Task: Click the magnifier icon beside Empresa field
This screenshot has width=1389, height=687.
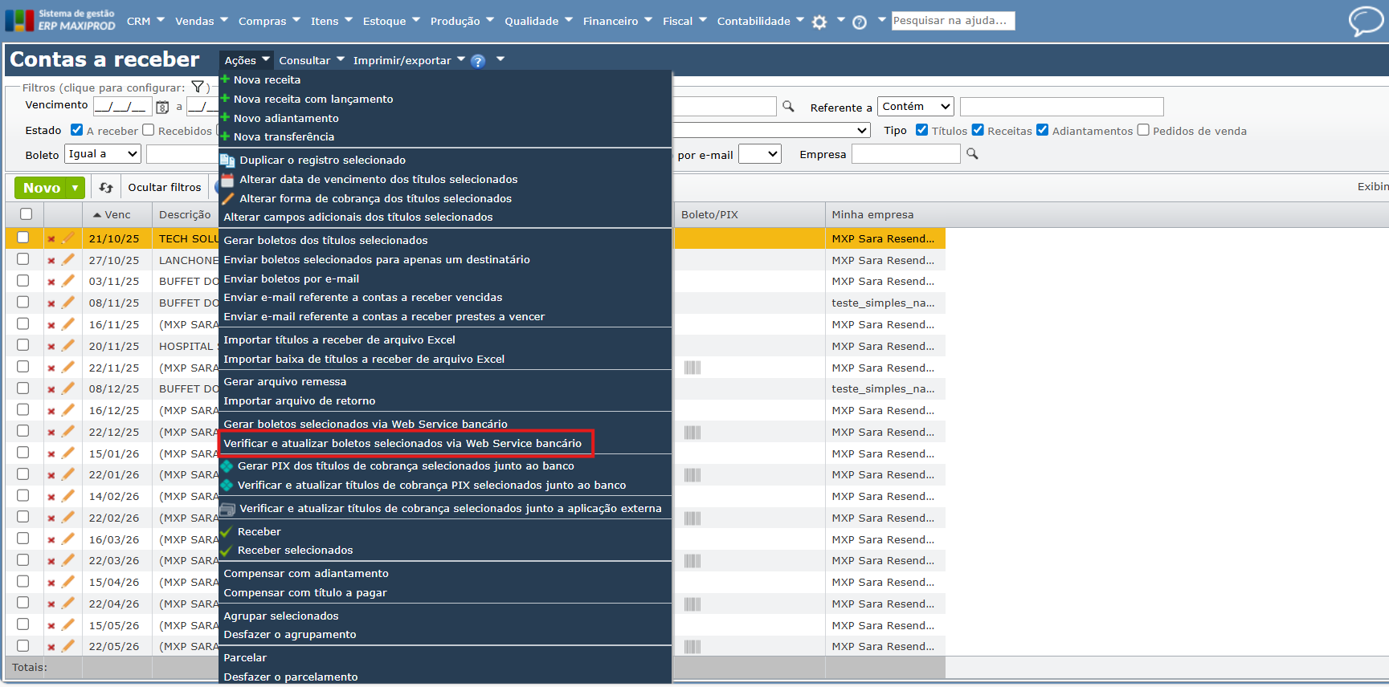Action: tap(972, 154)
